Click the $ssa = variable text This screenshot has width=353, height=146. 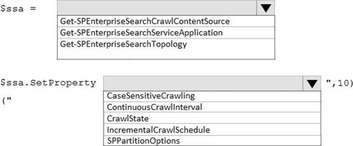coord(18,8)
